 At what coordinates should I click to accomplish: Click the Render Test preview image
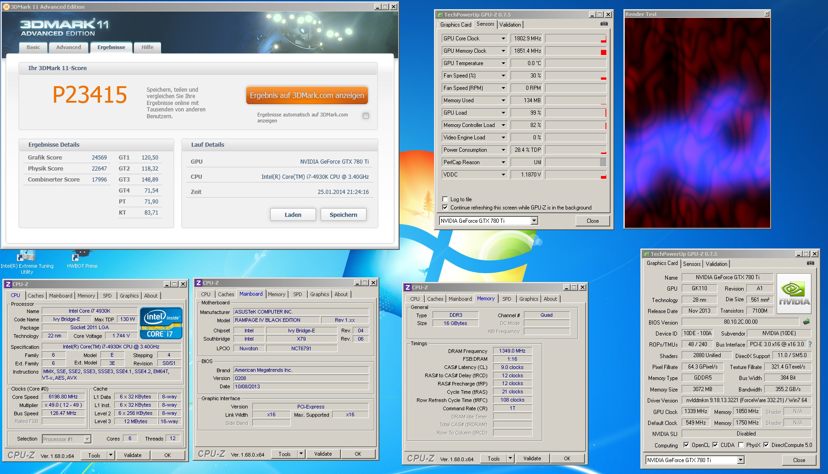pyautogui.click(x=697, y=123)
